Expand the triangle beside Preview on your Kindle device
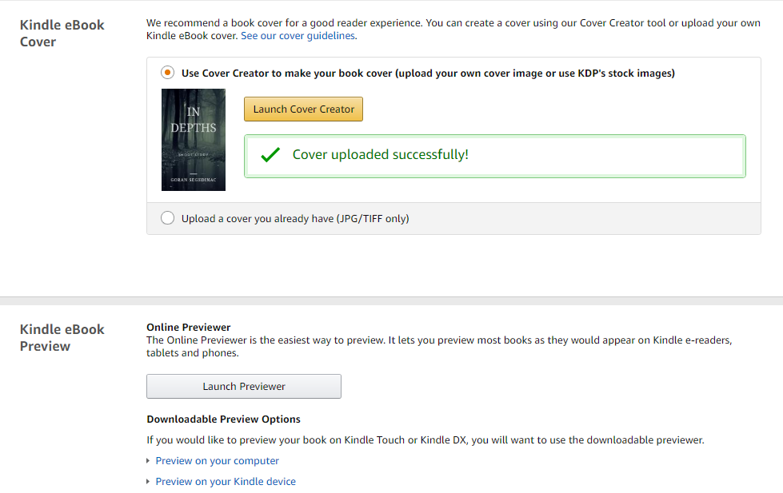Image resolution: width=783 pixels, height=493 pixels. click(x=148, y=482)
